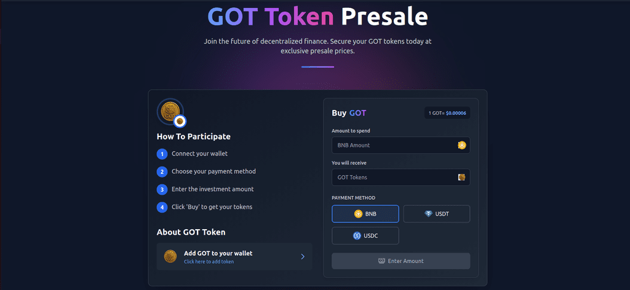630x290 pixels.
Task: Click the BNB coin icon in amount field
Action: (x=461, y=145)
